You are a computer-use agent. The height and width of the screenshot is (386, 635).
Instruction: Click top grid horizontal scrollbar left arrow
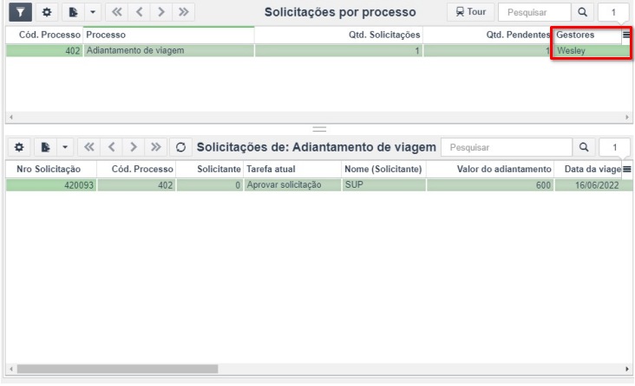11,117
